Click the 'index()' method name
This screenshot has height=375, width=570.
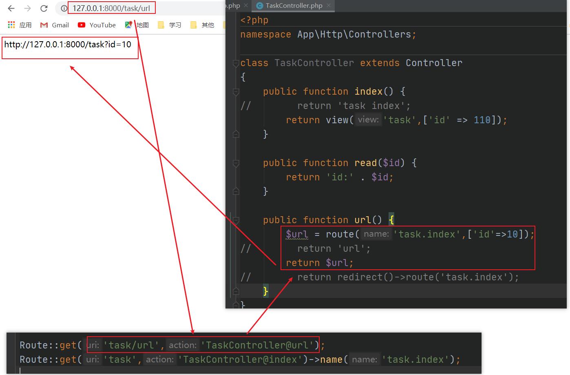[374, 91]
